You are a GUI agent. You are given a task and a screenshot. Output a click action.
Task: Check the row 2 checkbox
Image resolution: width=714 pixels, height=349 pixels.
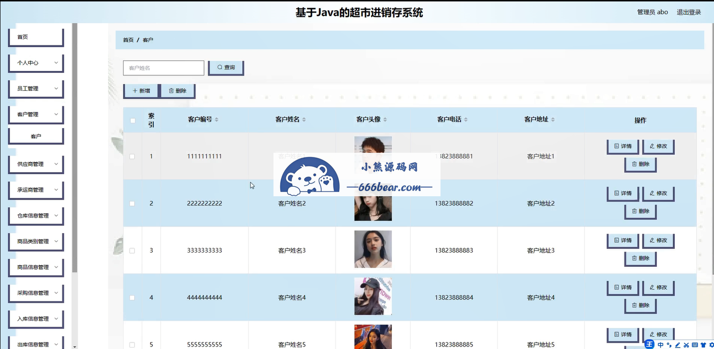132,203
